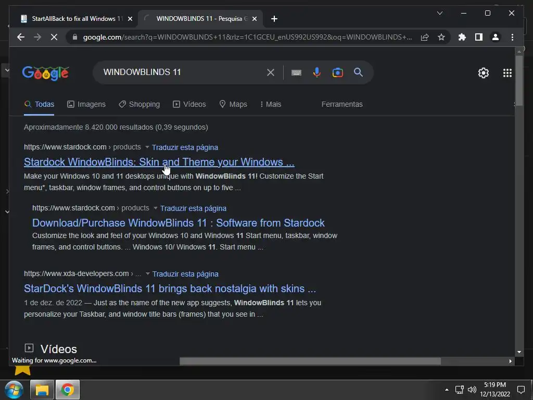The width and height of the screenshot is (533, 400).
Task: Click the padlock site info icon
Action: point(75,37)
